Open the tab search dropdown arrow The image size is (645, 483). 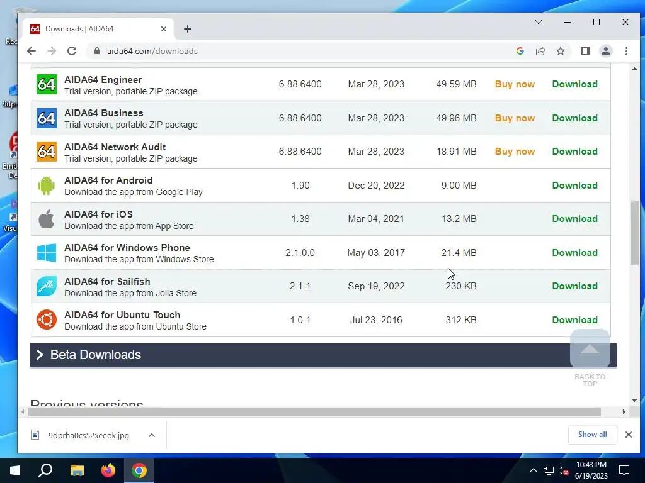pyautogui.click(x=539, y=22)
